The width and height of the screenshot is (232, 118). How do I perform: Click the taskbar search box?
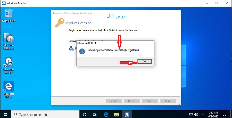[45, 114]
